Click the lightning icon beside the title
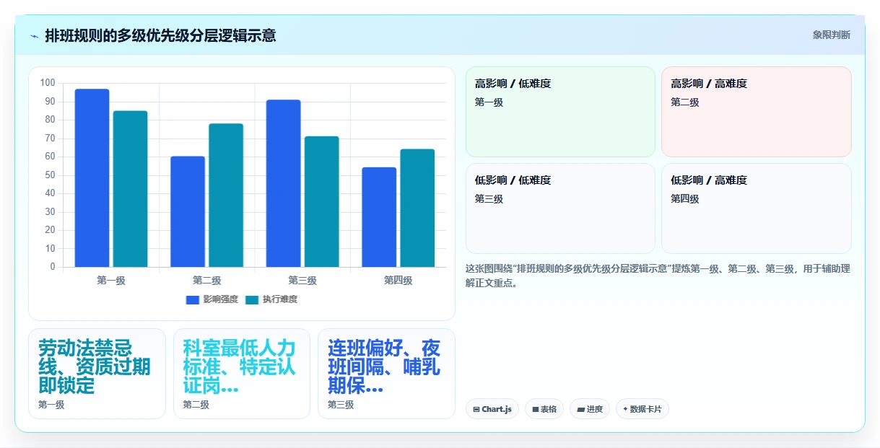Viewport: 880px width, 448px height. [x=34, y=35]
